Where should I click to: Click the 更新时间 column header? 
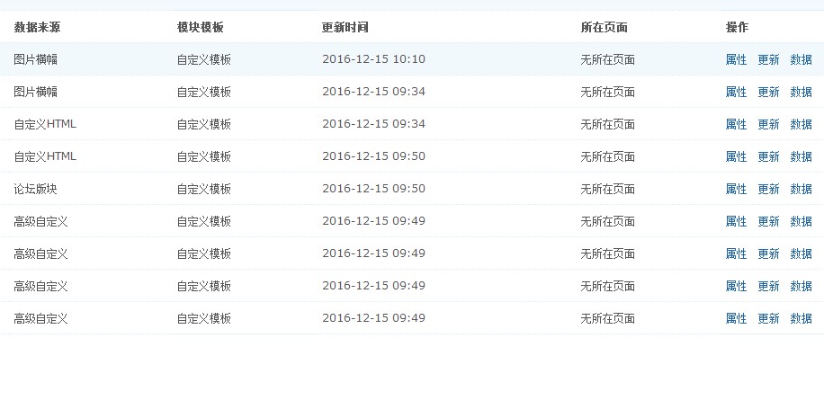point(345,27)
